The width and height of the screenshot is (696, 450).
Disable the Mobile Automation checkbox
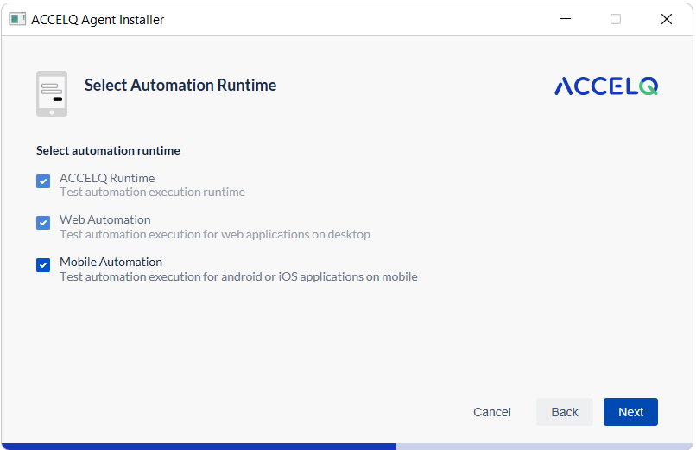pyautogui.click(x=43, y=265)
